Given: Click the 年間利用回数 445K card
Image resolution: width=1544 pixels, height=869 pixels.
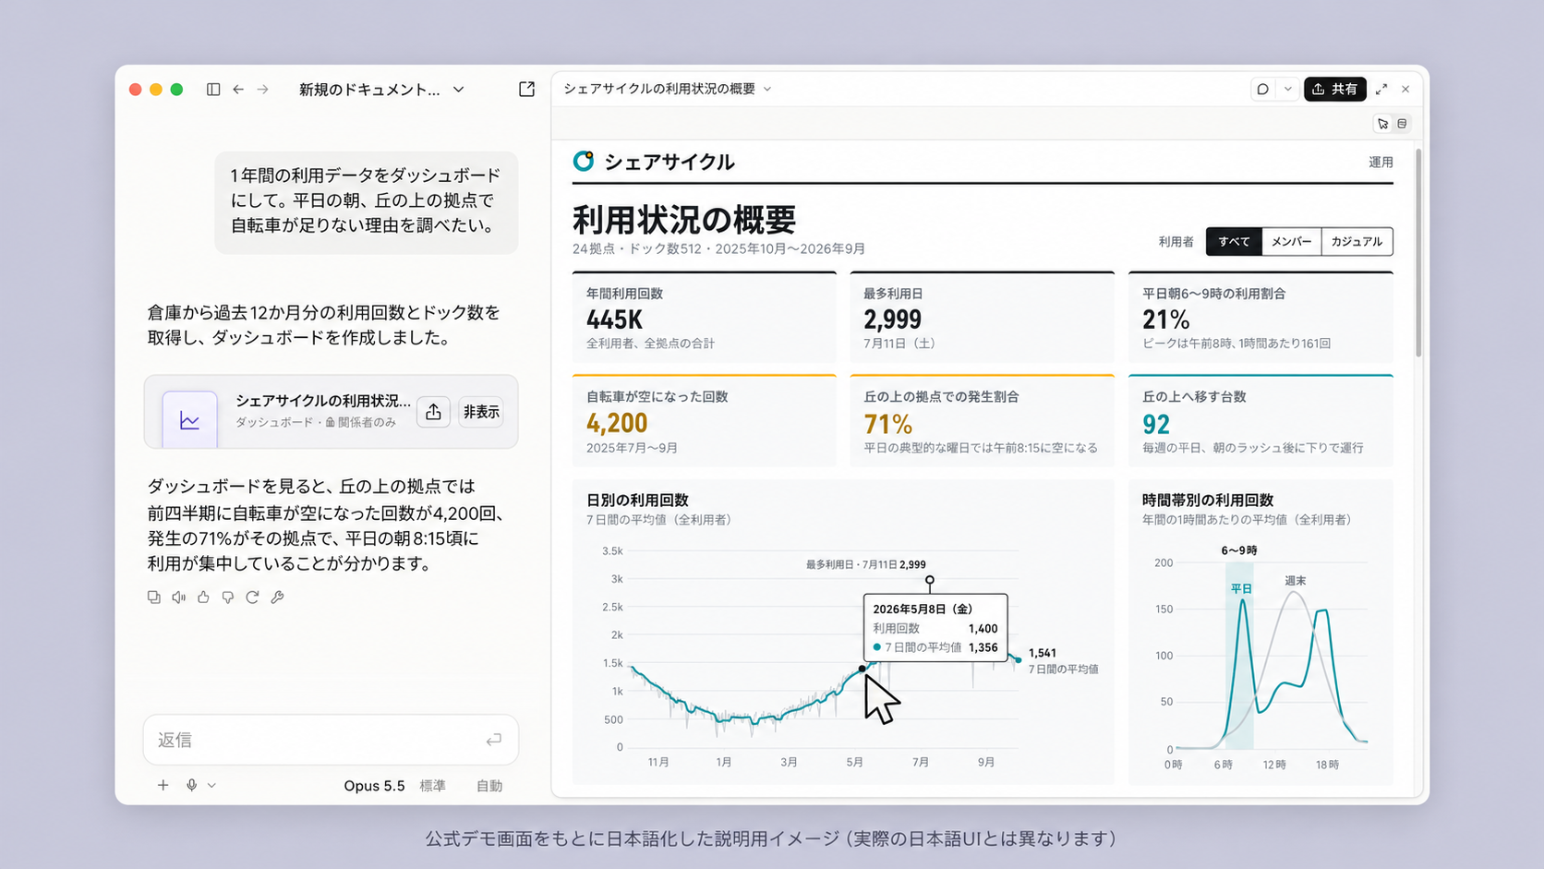Looking at the screenshot, I should coord(705,318).
